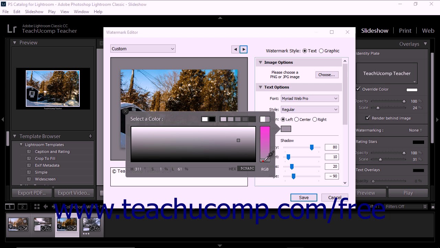Collapse the Preview panel

click(15, 43)
